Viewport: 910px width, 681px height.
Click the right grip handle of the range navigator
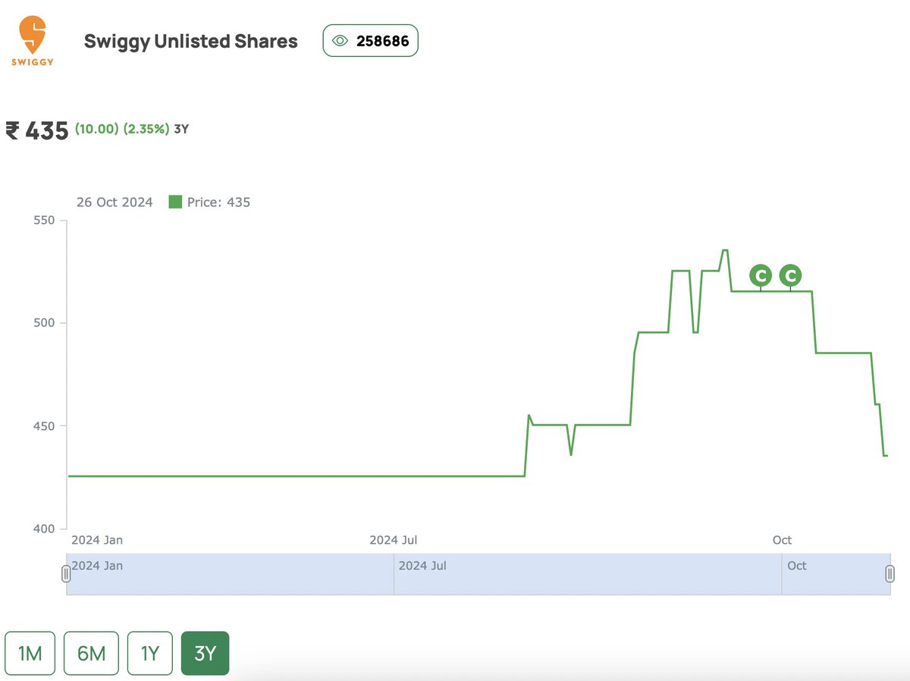(890, 574)
